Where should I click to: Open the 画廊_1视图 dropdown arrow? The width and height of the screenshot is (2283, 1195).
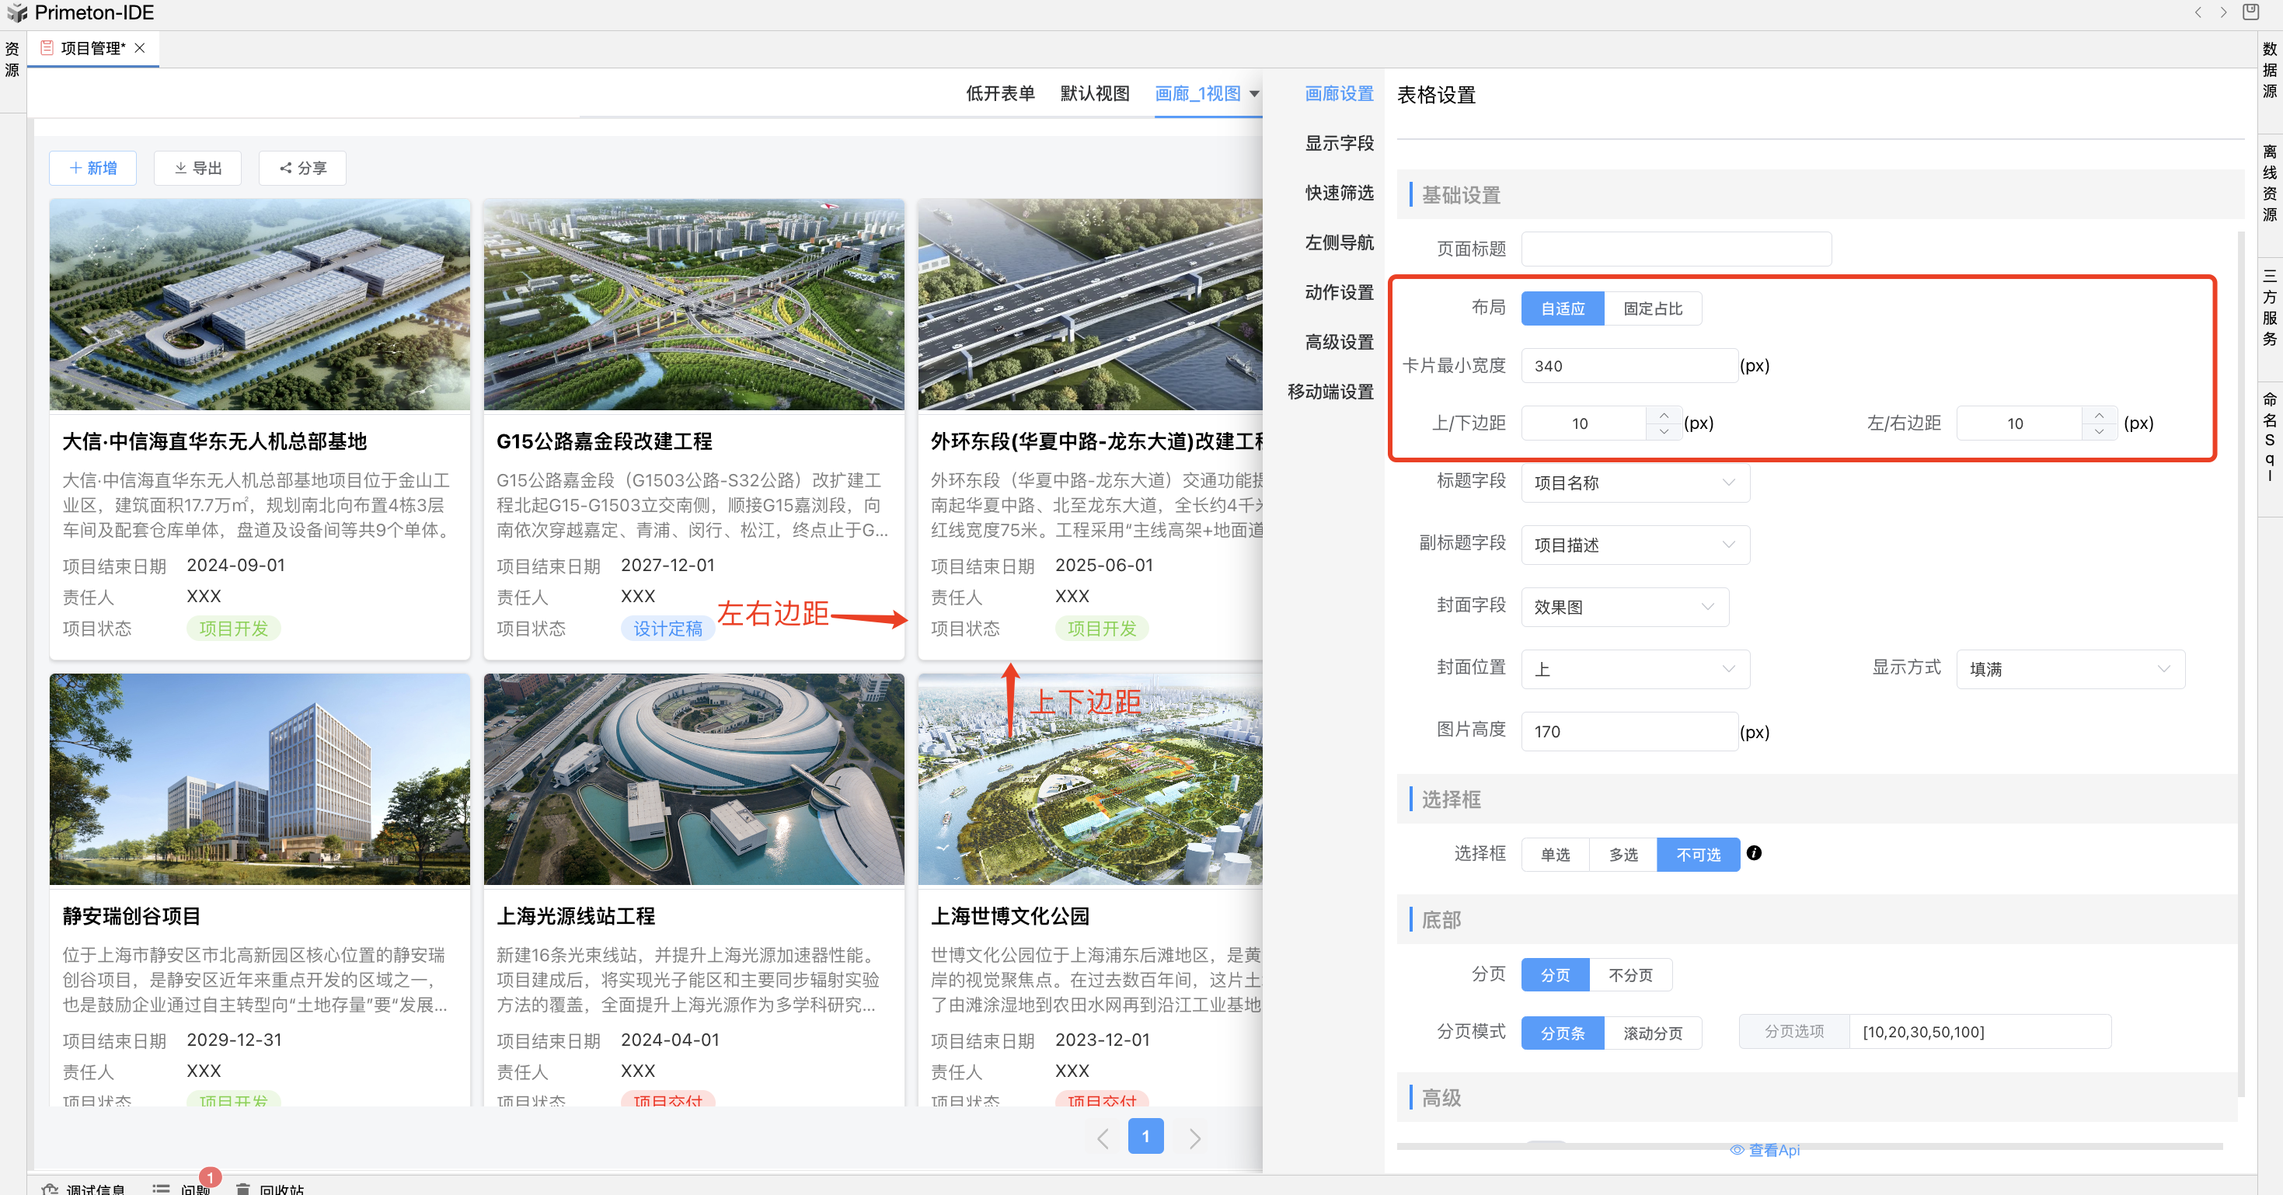[x=1254, y=94]
